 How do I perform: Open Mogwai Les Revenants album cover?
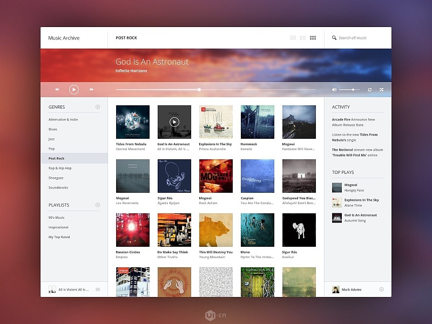(x=133, y=176)
